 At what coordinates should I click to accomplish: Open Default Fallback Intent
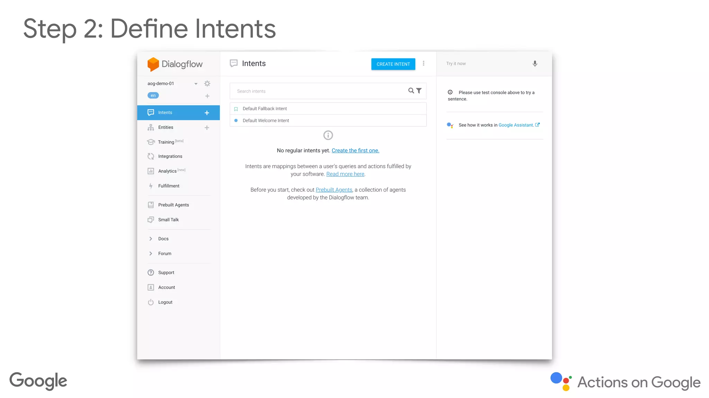(328, 109)
